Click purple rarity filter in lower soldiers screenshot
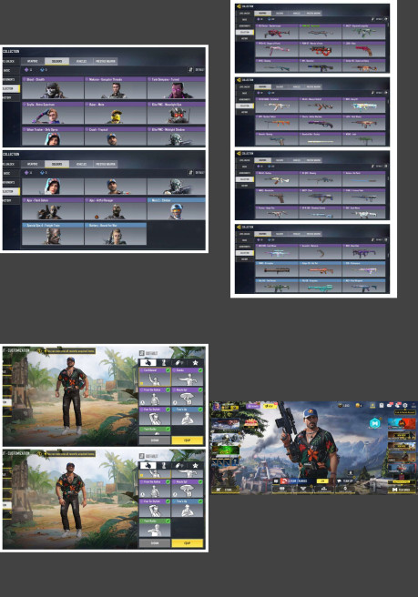Screen dimensions: 418x597 (x=28, y=173)
